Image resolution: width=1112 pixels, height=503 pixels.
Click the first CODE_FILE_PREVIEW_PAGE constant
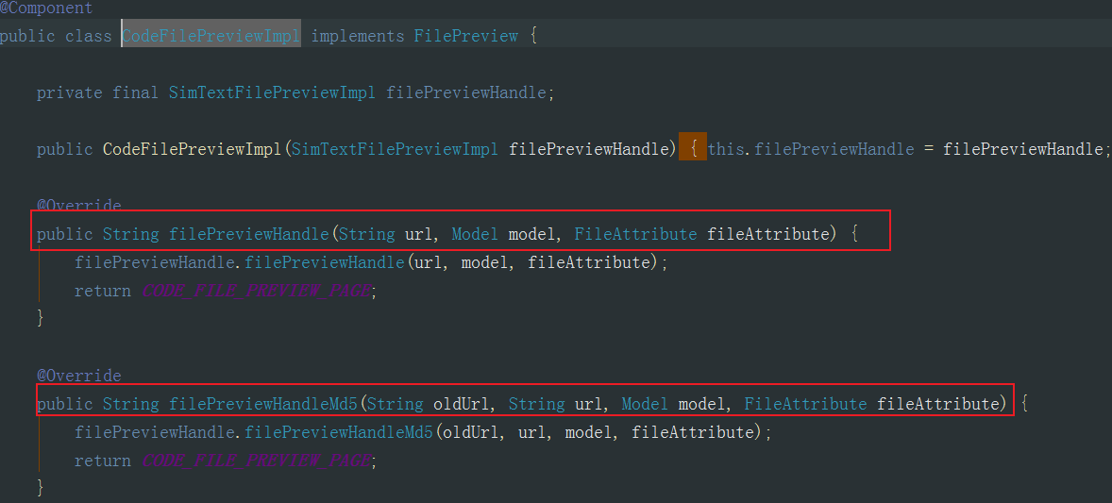click(x=256, y=291)
